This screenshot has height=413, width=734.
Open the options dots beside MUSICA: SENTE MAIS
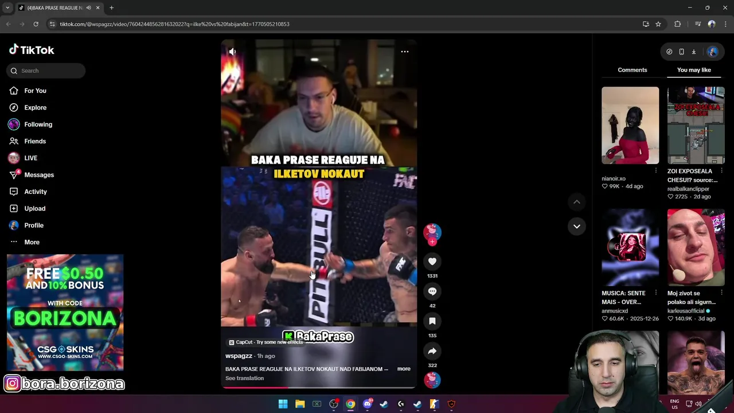click(x=656, y=293)
